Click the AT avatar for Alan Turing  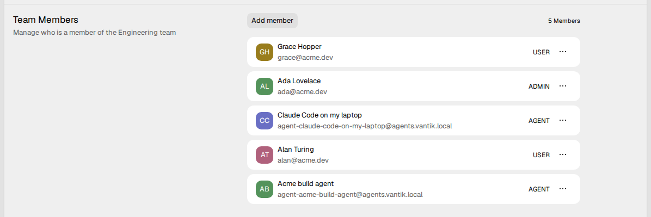pos(265,155)
